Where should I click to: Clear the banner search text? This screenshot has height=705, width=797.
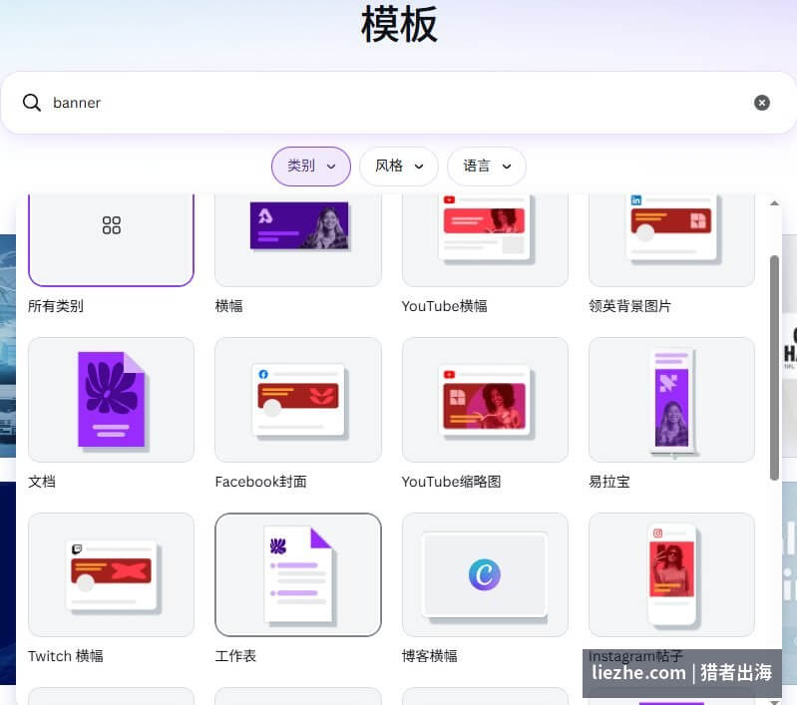click(x=761, y=103)
